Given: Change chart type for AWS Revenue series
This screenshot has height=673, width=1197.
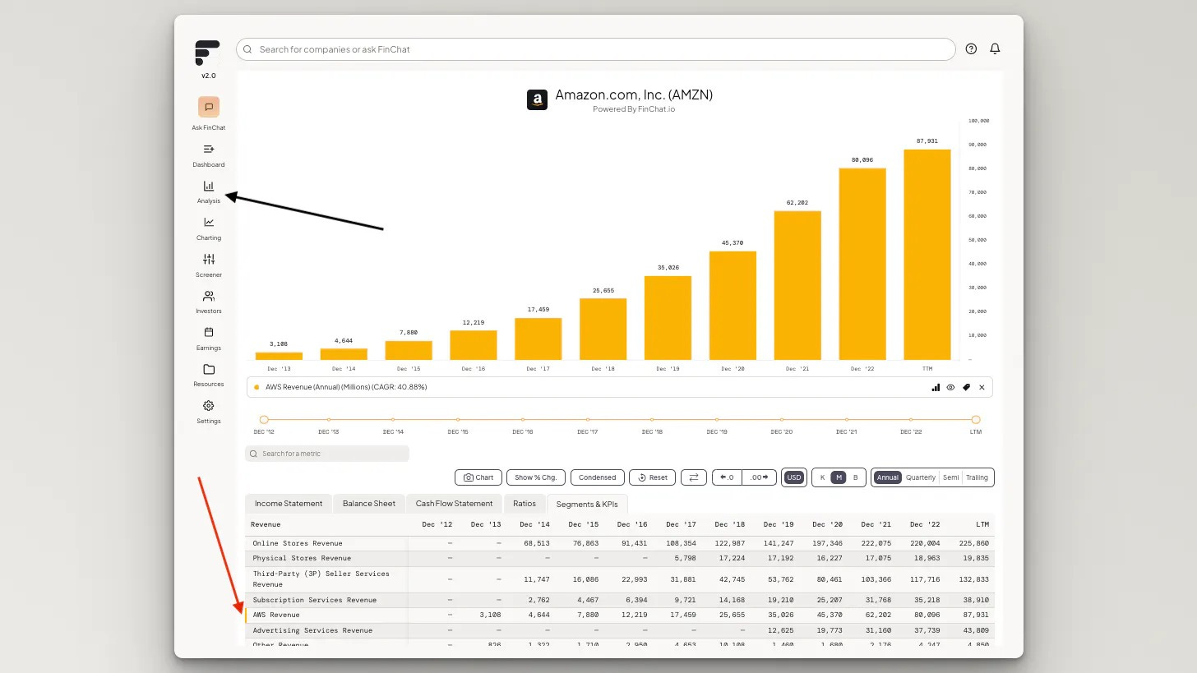Looking at the screenshot, I should tap(936, 387).
